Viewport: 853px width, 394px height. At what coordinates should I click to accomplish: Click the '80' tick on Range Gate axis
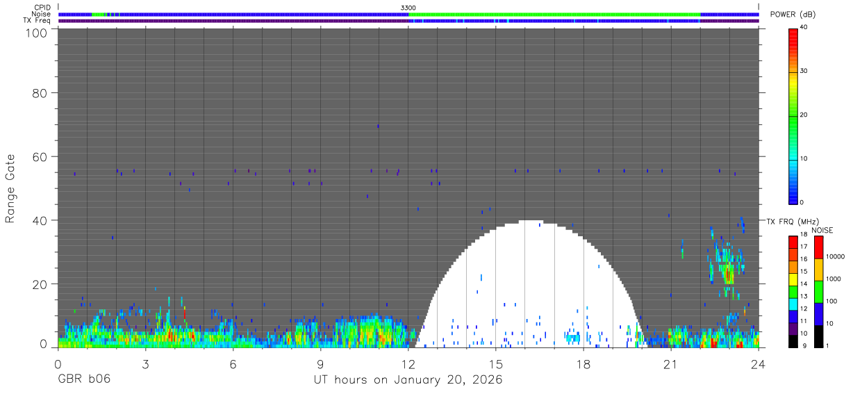[40, 92]
